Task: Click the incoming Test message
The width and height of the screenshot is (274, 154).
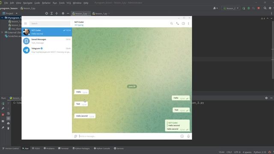Action: click(81, 104)
